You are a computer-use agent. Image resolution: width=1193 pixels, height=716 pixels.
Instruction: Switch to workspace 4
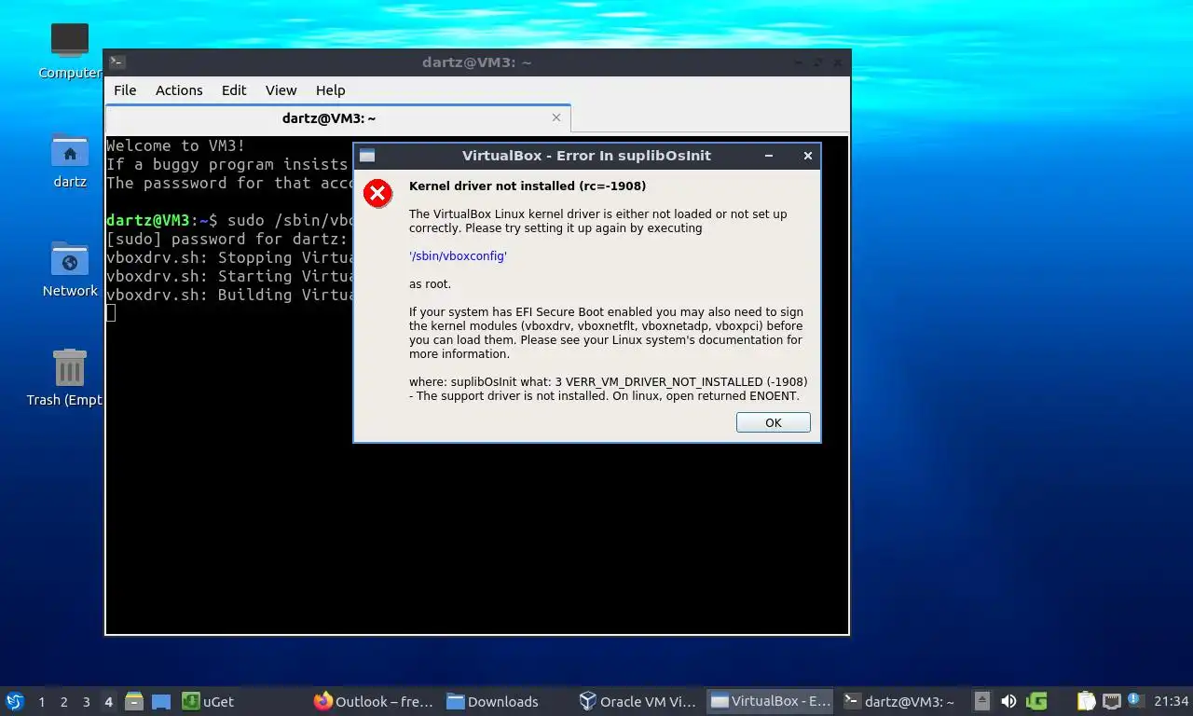(x=108, y=701)
